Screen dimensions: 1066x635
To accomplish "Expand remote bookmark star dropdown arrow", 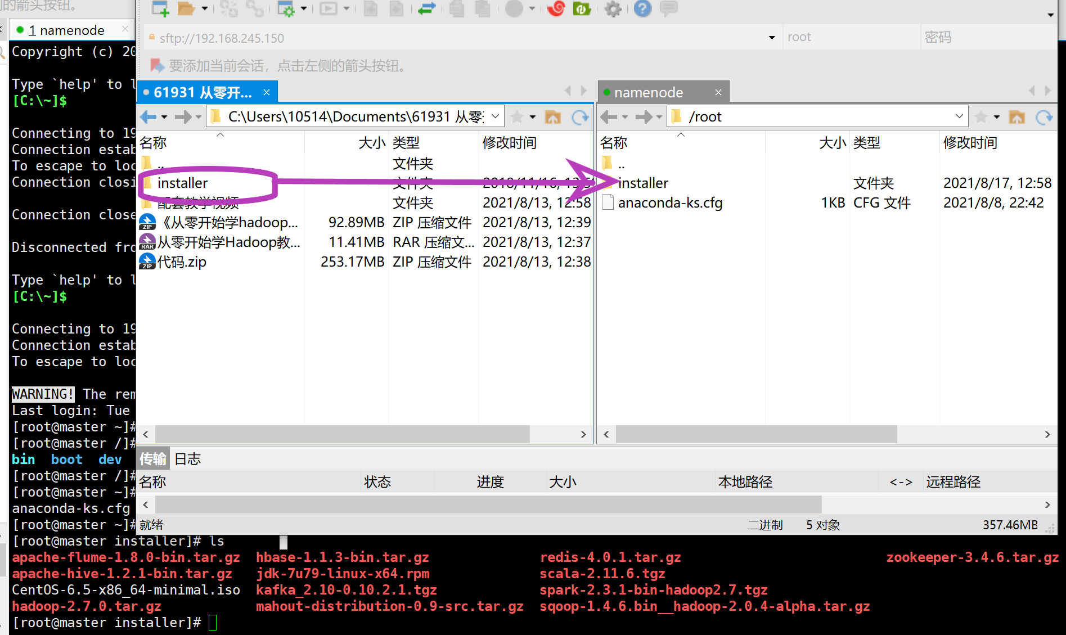I will click(997, 117).
